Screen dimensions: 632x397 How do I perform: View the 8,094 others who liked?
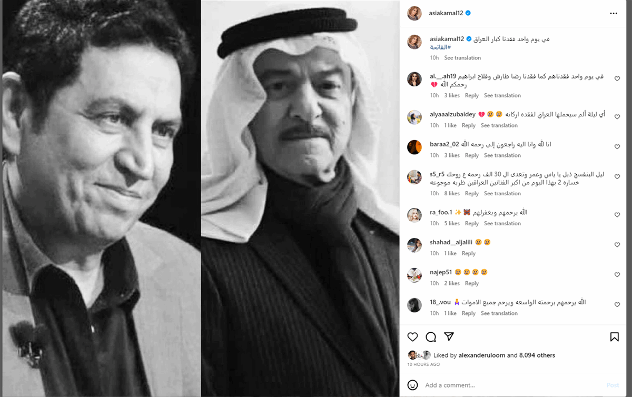point(537,355)
